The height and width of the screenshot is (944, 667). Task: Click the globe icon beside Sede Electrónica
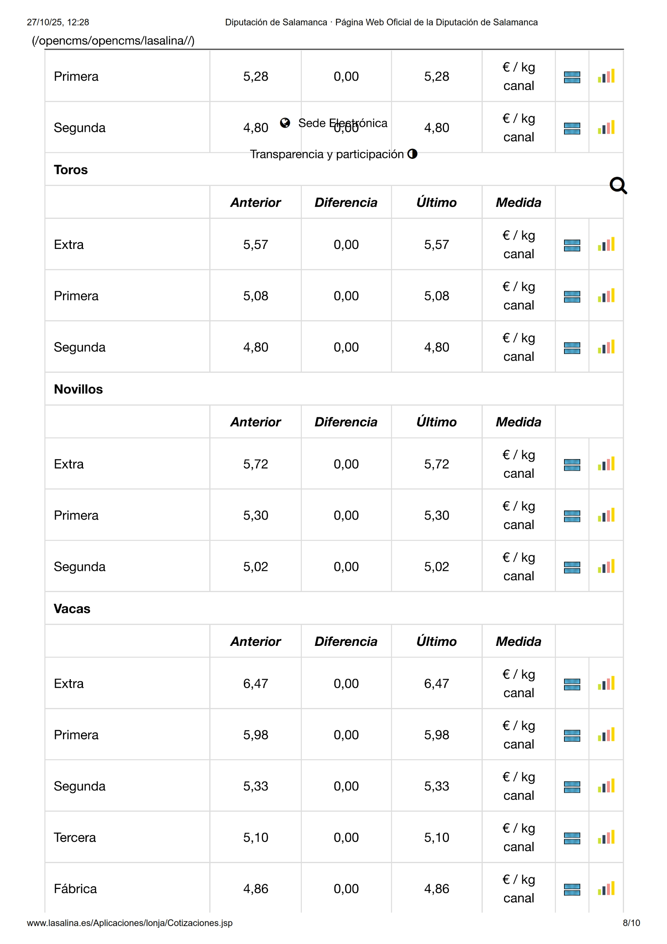(285, 123)
